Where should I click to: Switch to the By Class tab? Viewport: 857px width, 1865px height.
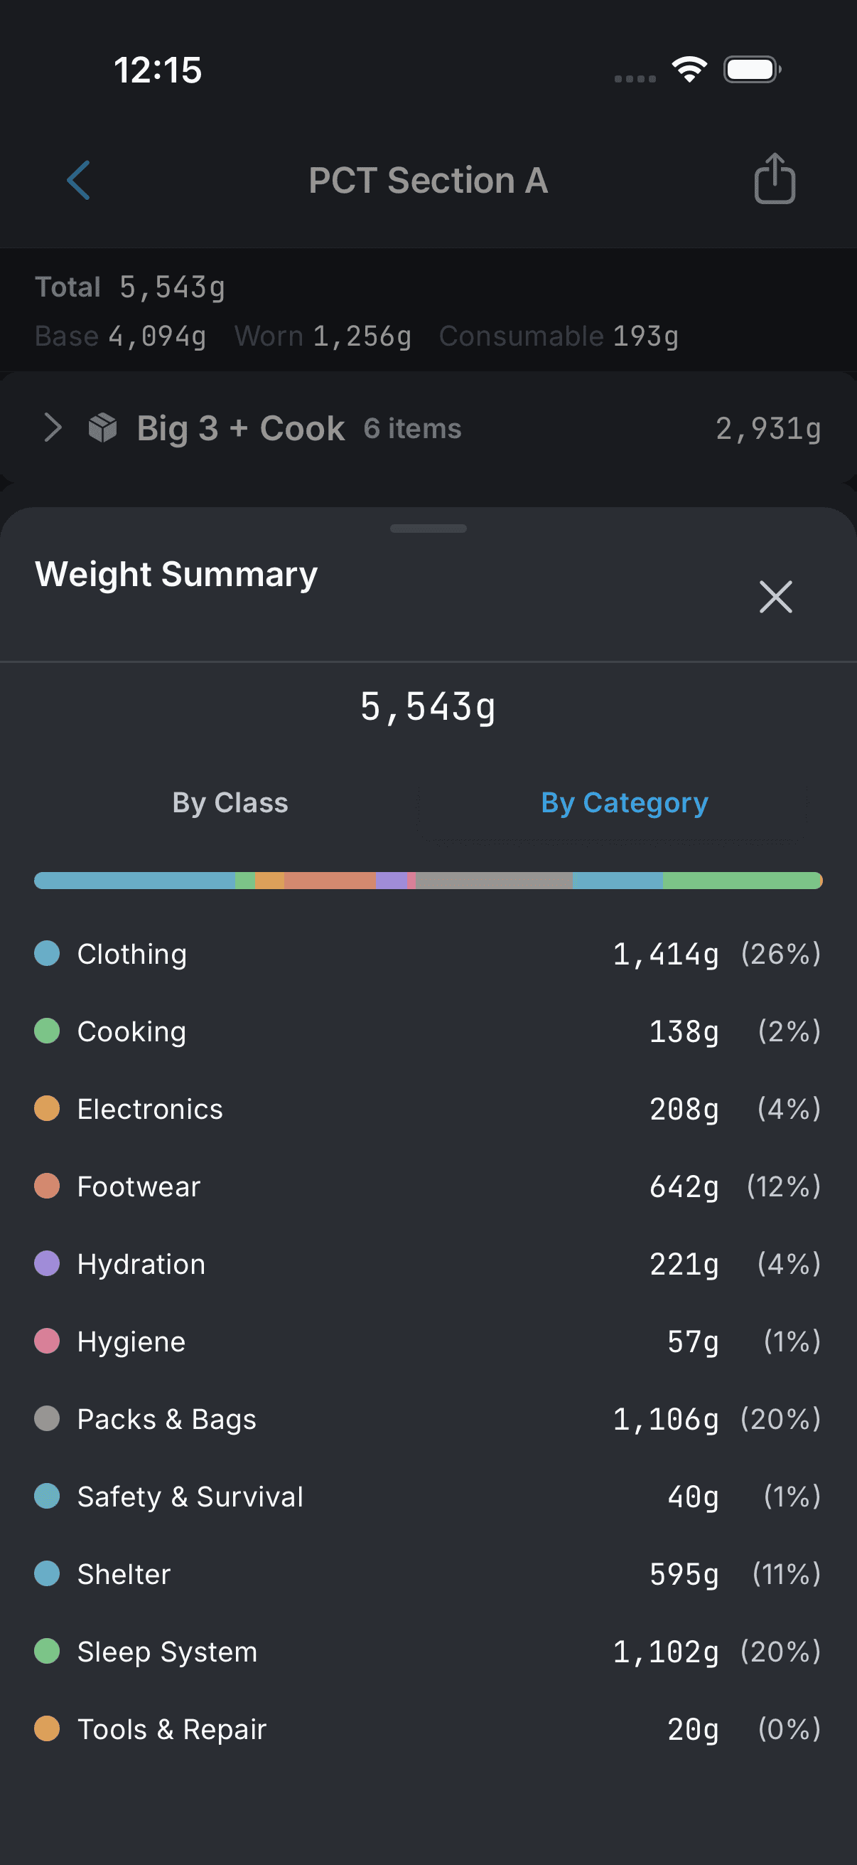pos(230,803)
